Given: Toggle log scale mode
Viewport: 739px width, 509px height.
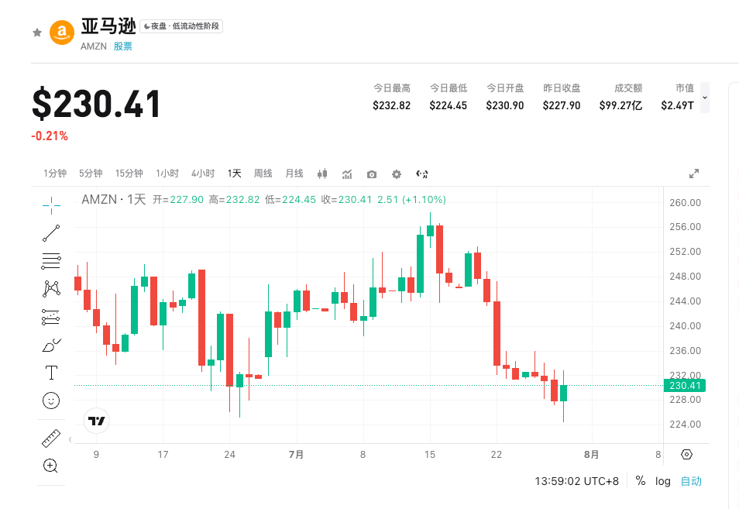Looking at the screenshot, I should [x=662, y=481].
